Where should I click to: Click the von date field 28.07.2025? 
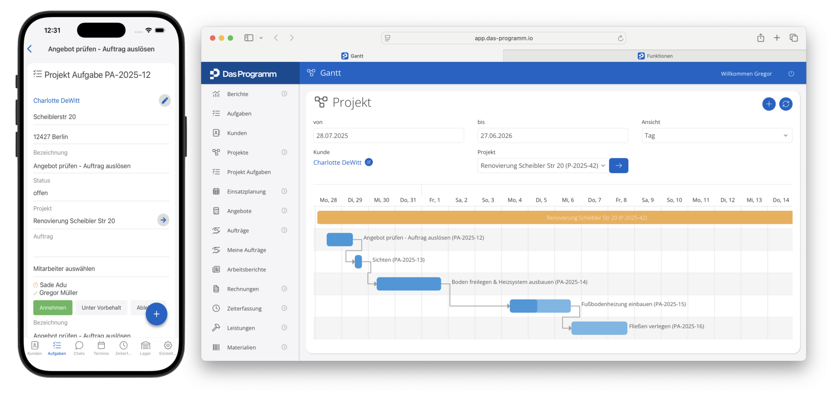tap(388, 136)
